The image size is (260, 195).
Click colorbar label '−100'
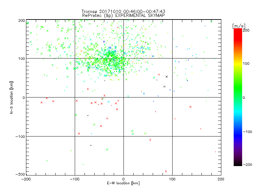[248, 132]
